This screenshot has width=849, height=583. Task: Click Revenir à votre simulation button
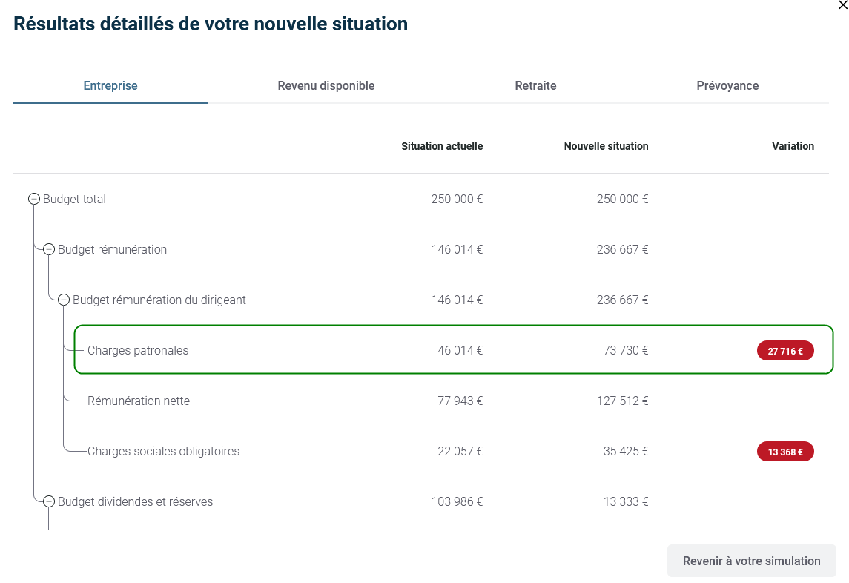point(751,561)
